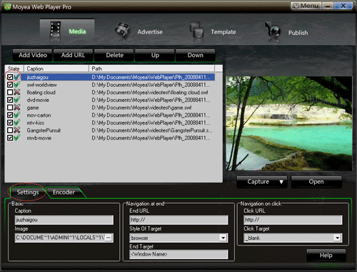This screenshot has width=357, height=272.
Task: Click red X status icon for floating cloud
Action: coord(16,92)
